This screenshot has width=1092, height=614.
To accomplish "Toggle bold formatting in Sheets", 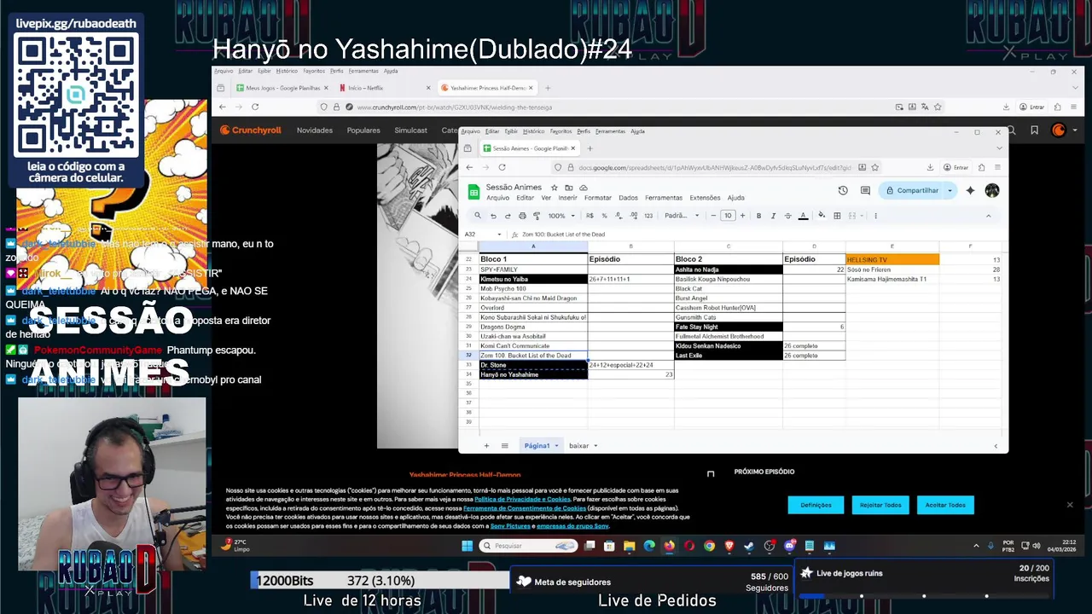I will click(758, 216).
